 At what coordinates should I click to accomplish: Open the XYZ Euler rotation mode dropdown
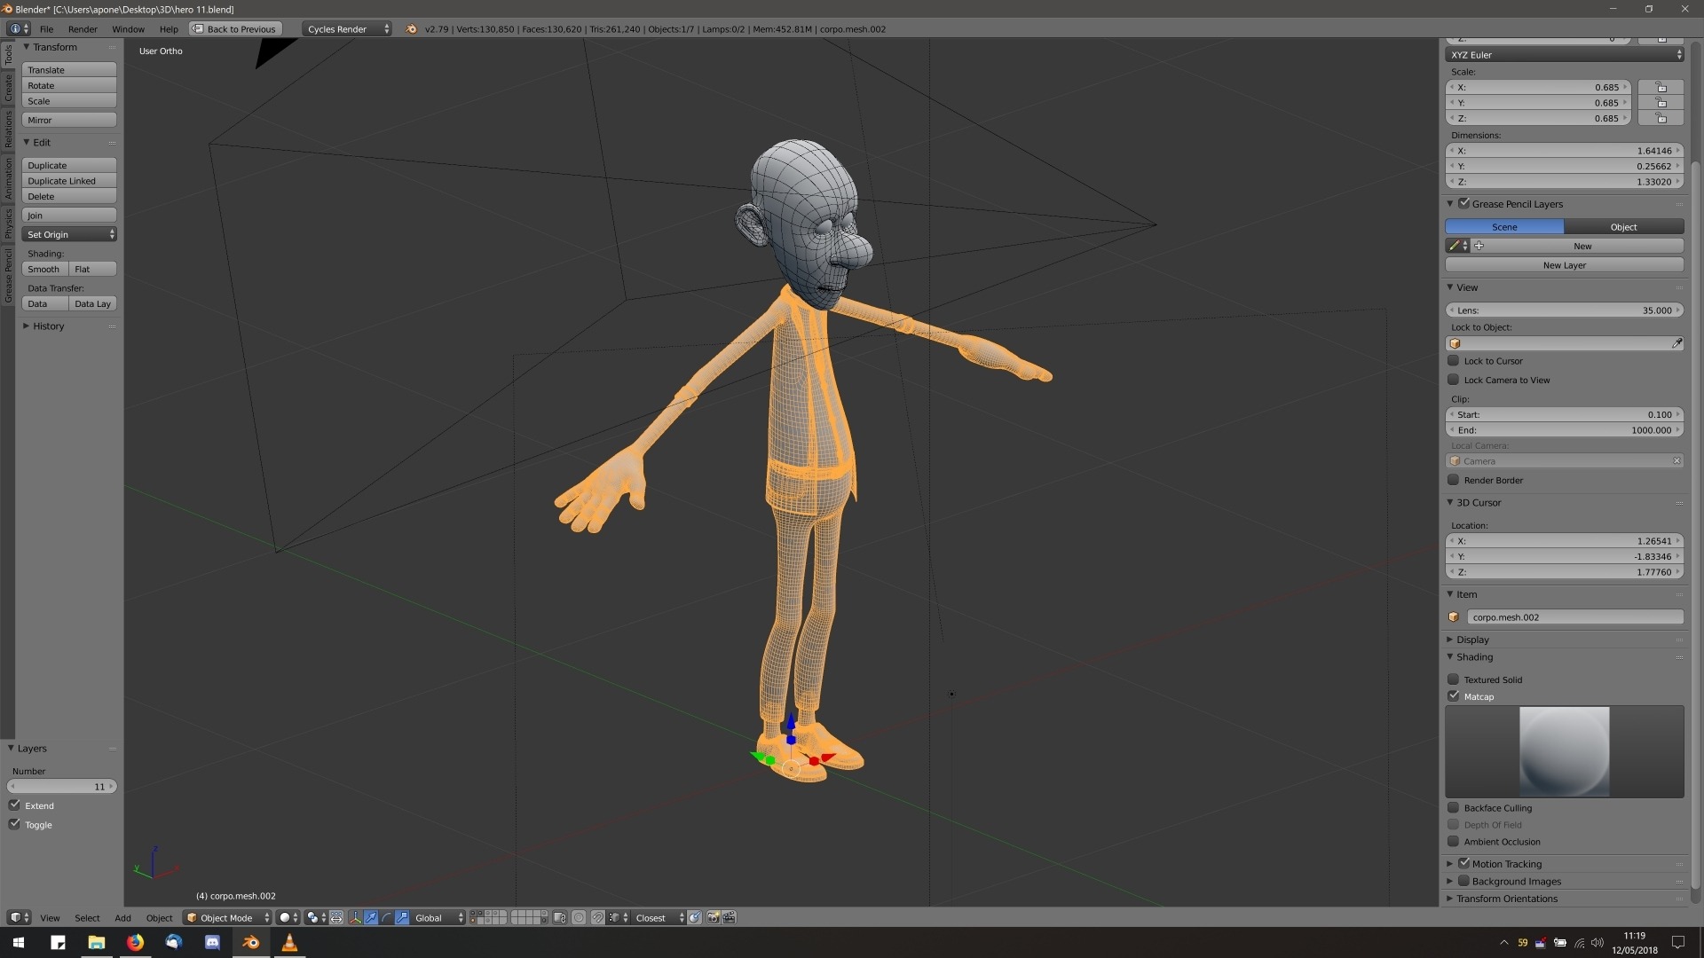coord(1565,55)
